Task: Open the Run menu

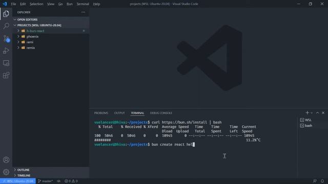Action: (x=70, y=4)
